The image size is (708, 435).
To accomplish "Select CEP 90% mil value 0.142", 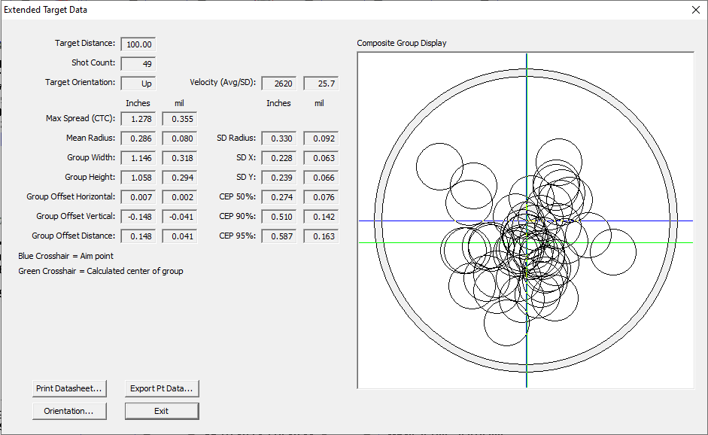I will (321, 217).
